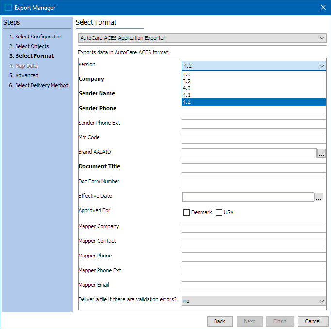This screenshot has width=331, height=329.
Task: Go to step 1 Select Configuration
Action: tap(36, 37)
